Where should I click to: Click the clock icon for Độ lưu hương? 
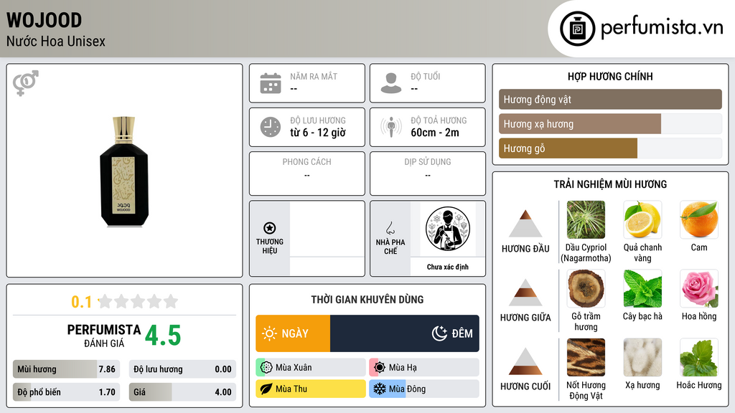[x=271, y=127]
